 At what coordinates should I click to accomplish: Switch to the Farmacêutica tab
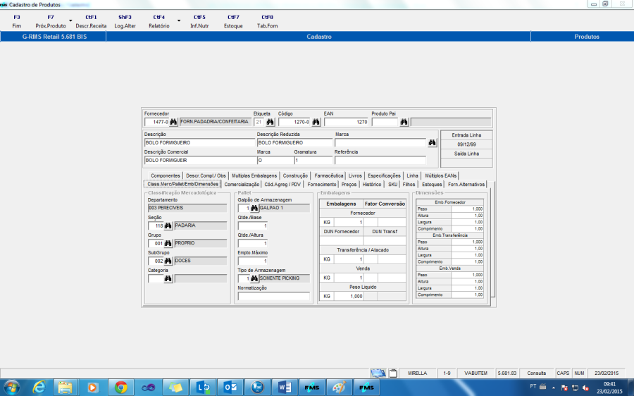[x=329, y=175]
